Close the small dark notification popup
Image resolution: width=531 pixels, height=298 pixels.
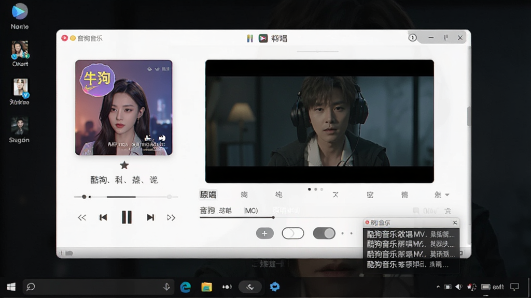click(x=455, y=222)
